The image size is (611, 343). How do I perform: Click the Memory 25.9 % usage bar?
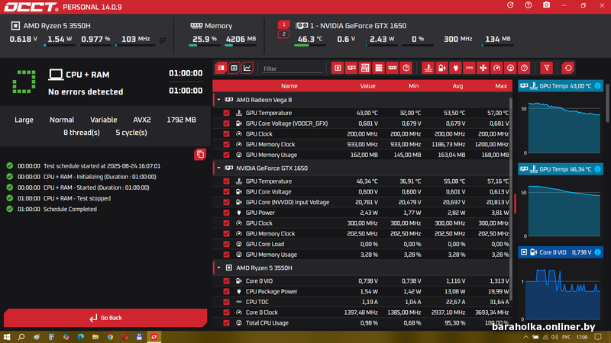[204, 46]
